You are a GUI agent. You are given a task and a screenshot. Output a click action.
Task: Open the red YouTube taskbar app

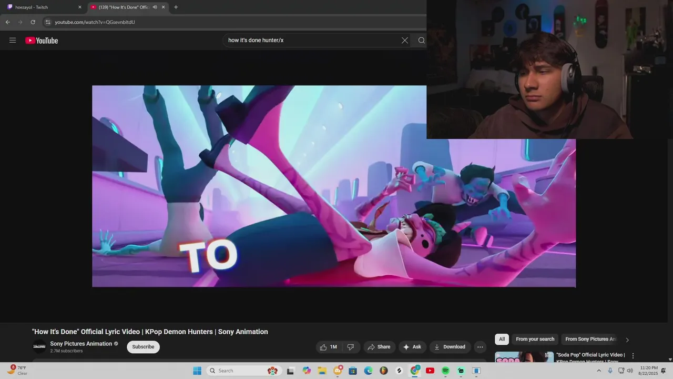[x=430, y=371]
